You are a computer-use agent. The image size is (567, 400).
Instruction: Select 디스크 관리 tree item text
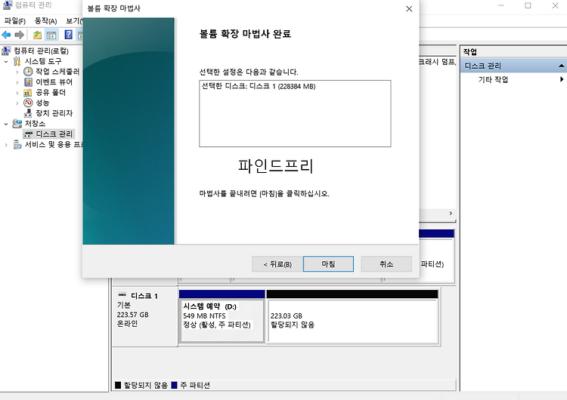(x=54, y=134)
